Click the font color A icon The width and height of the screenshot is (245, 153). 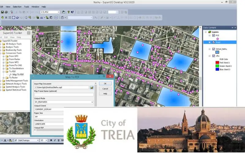pyautogui.click(x=5, y=140)
